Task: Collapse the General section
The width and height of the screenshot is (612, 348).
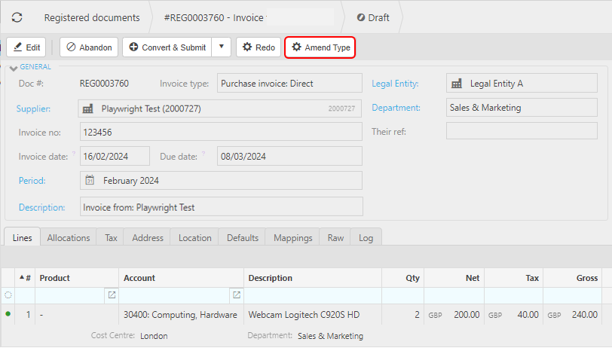Action: 13,69
